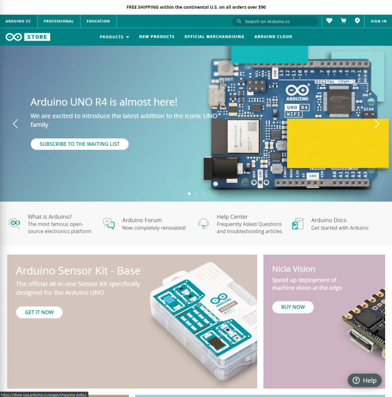Go back a slide with the left arrow

point(15,124)
